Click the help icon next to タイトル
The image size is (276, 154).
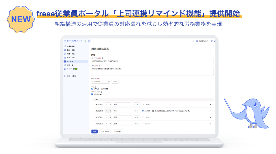coord(102,58)
